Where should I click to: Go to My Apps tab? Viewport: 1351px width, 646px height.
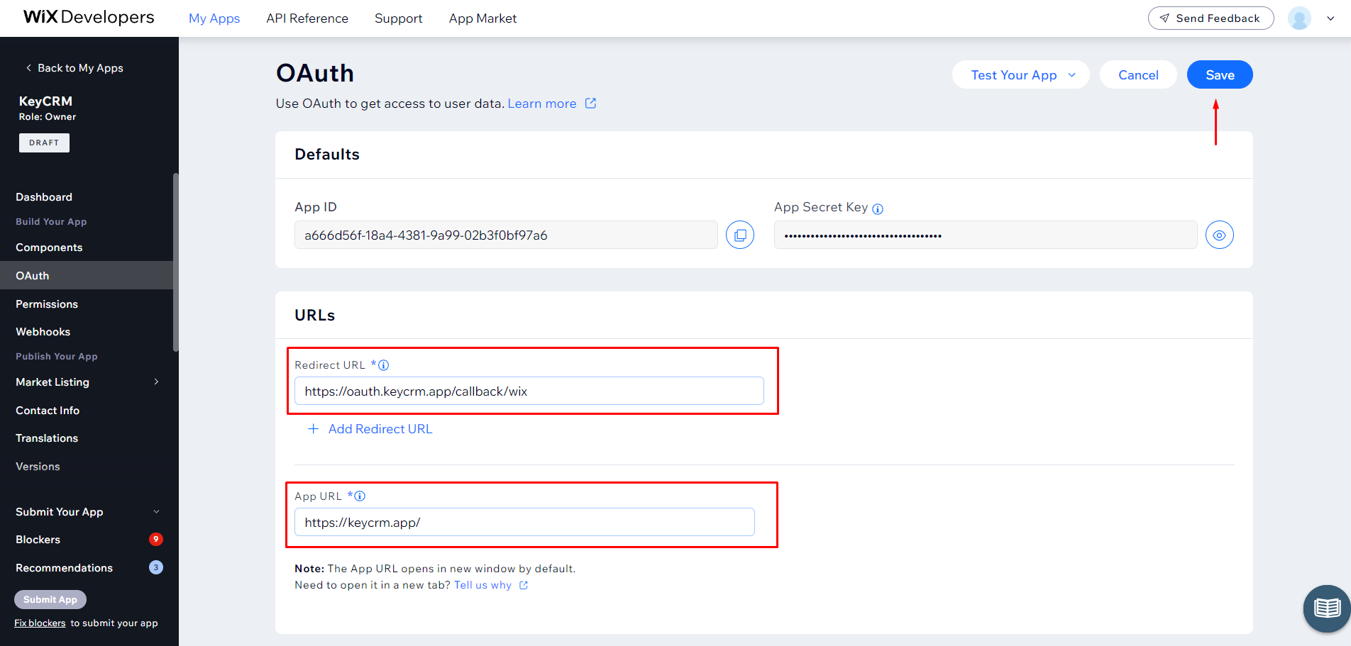pos(214,18)
